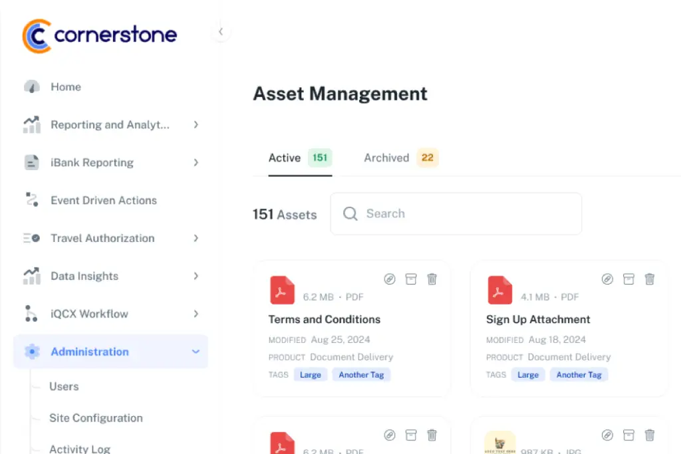
Task: Open Home in the sidebar
Action: point(66,87)
